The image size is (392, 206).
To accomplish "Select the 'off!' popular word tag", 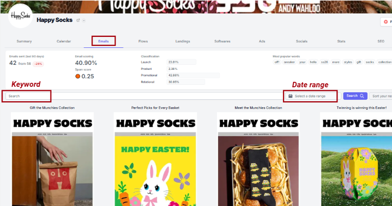I will click(277, 62).
